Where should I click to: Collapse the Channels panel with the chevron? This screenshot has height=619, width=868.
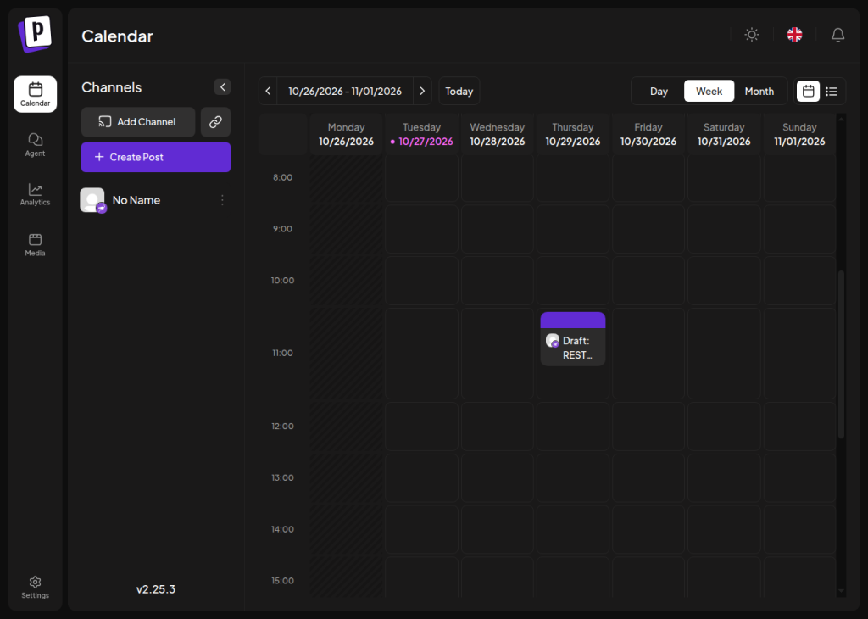[x=223, y=87]
